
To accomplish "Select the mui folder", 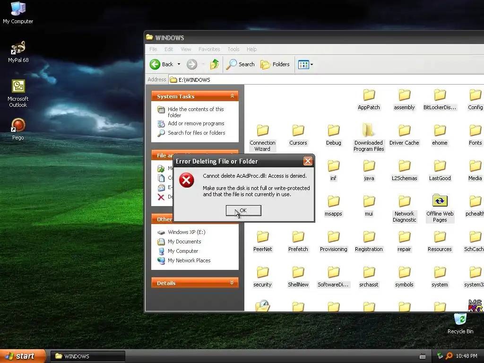I will [x=369, y=206].
